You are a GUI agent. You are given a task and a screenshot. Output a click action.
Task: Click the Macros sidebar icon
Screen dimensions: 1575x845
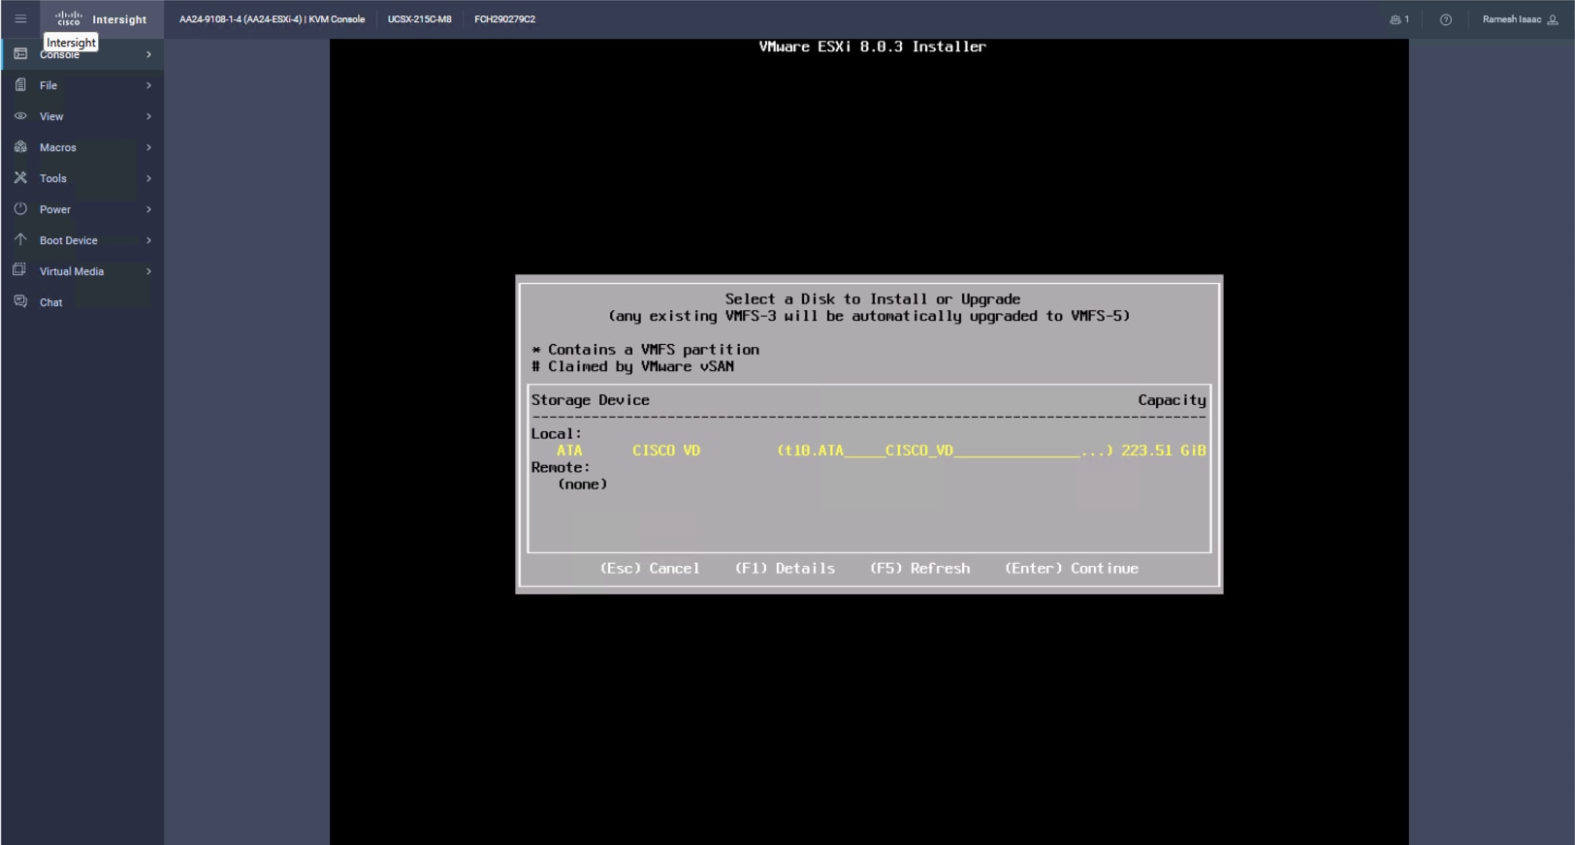[20, 147]
